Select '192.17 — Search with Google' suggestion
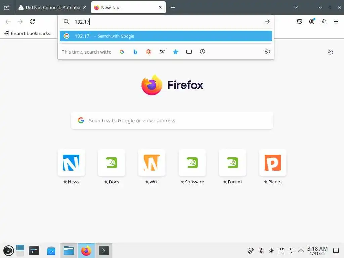 pyautogui.click(x=166, y=36)
